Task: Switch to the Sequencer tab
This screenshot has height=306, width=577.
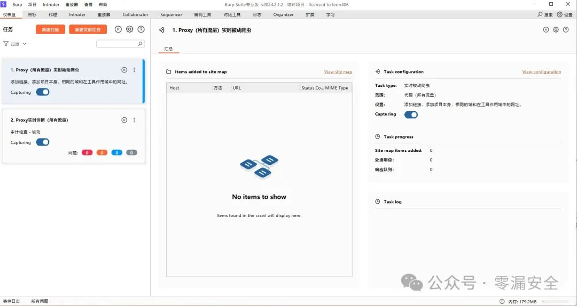Action: (x=171, y=15)
